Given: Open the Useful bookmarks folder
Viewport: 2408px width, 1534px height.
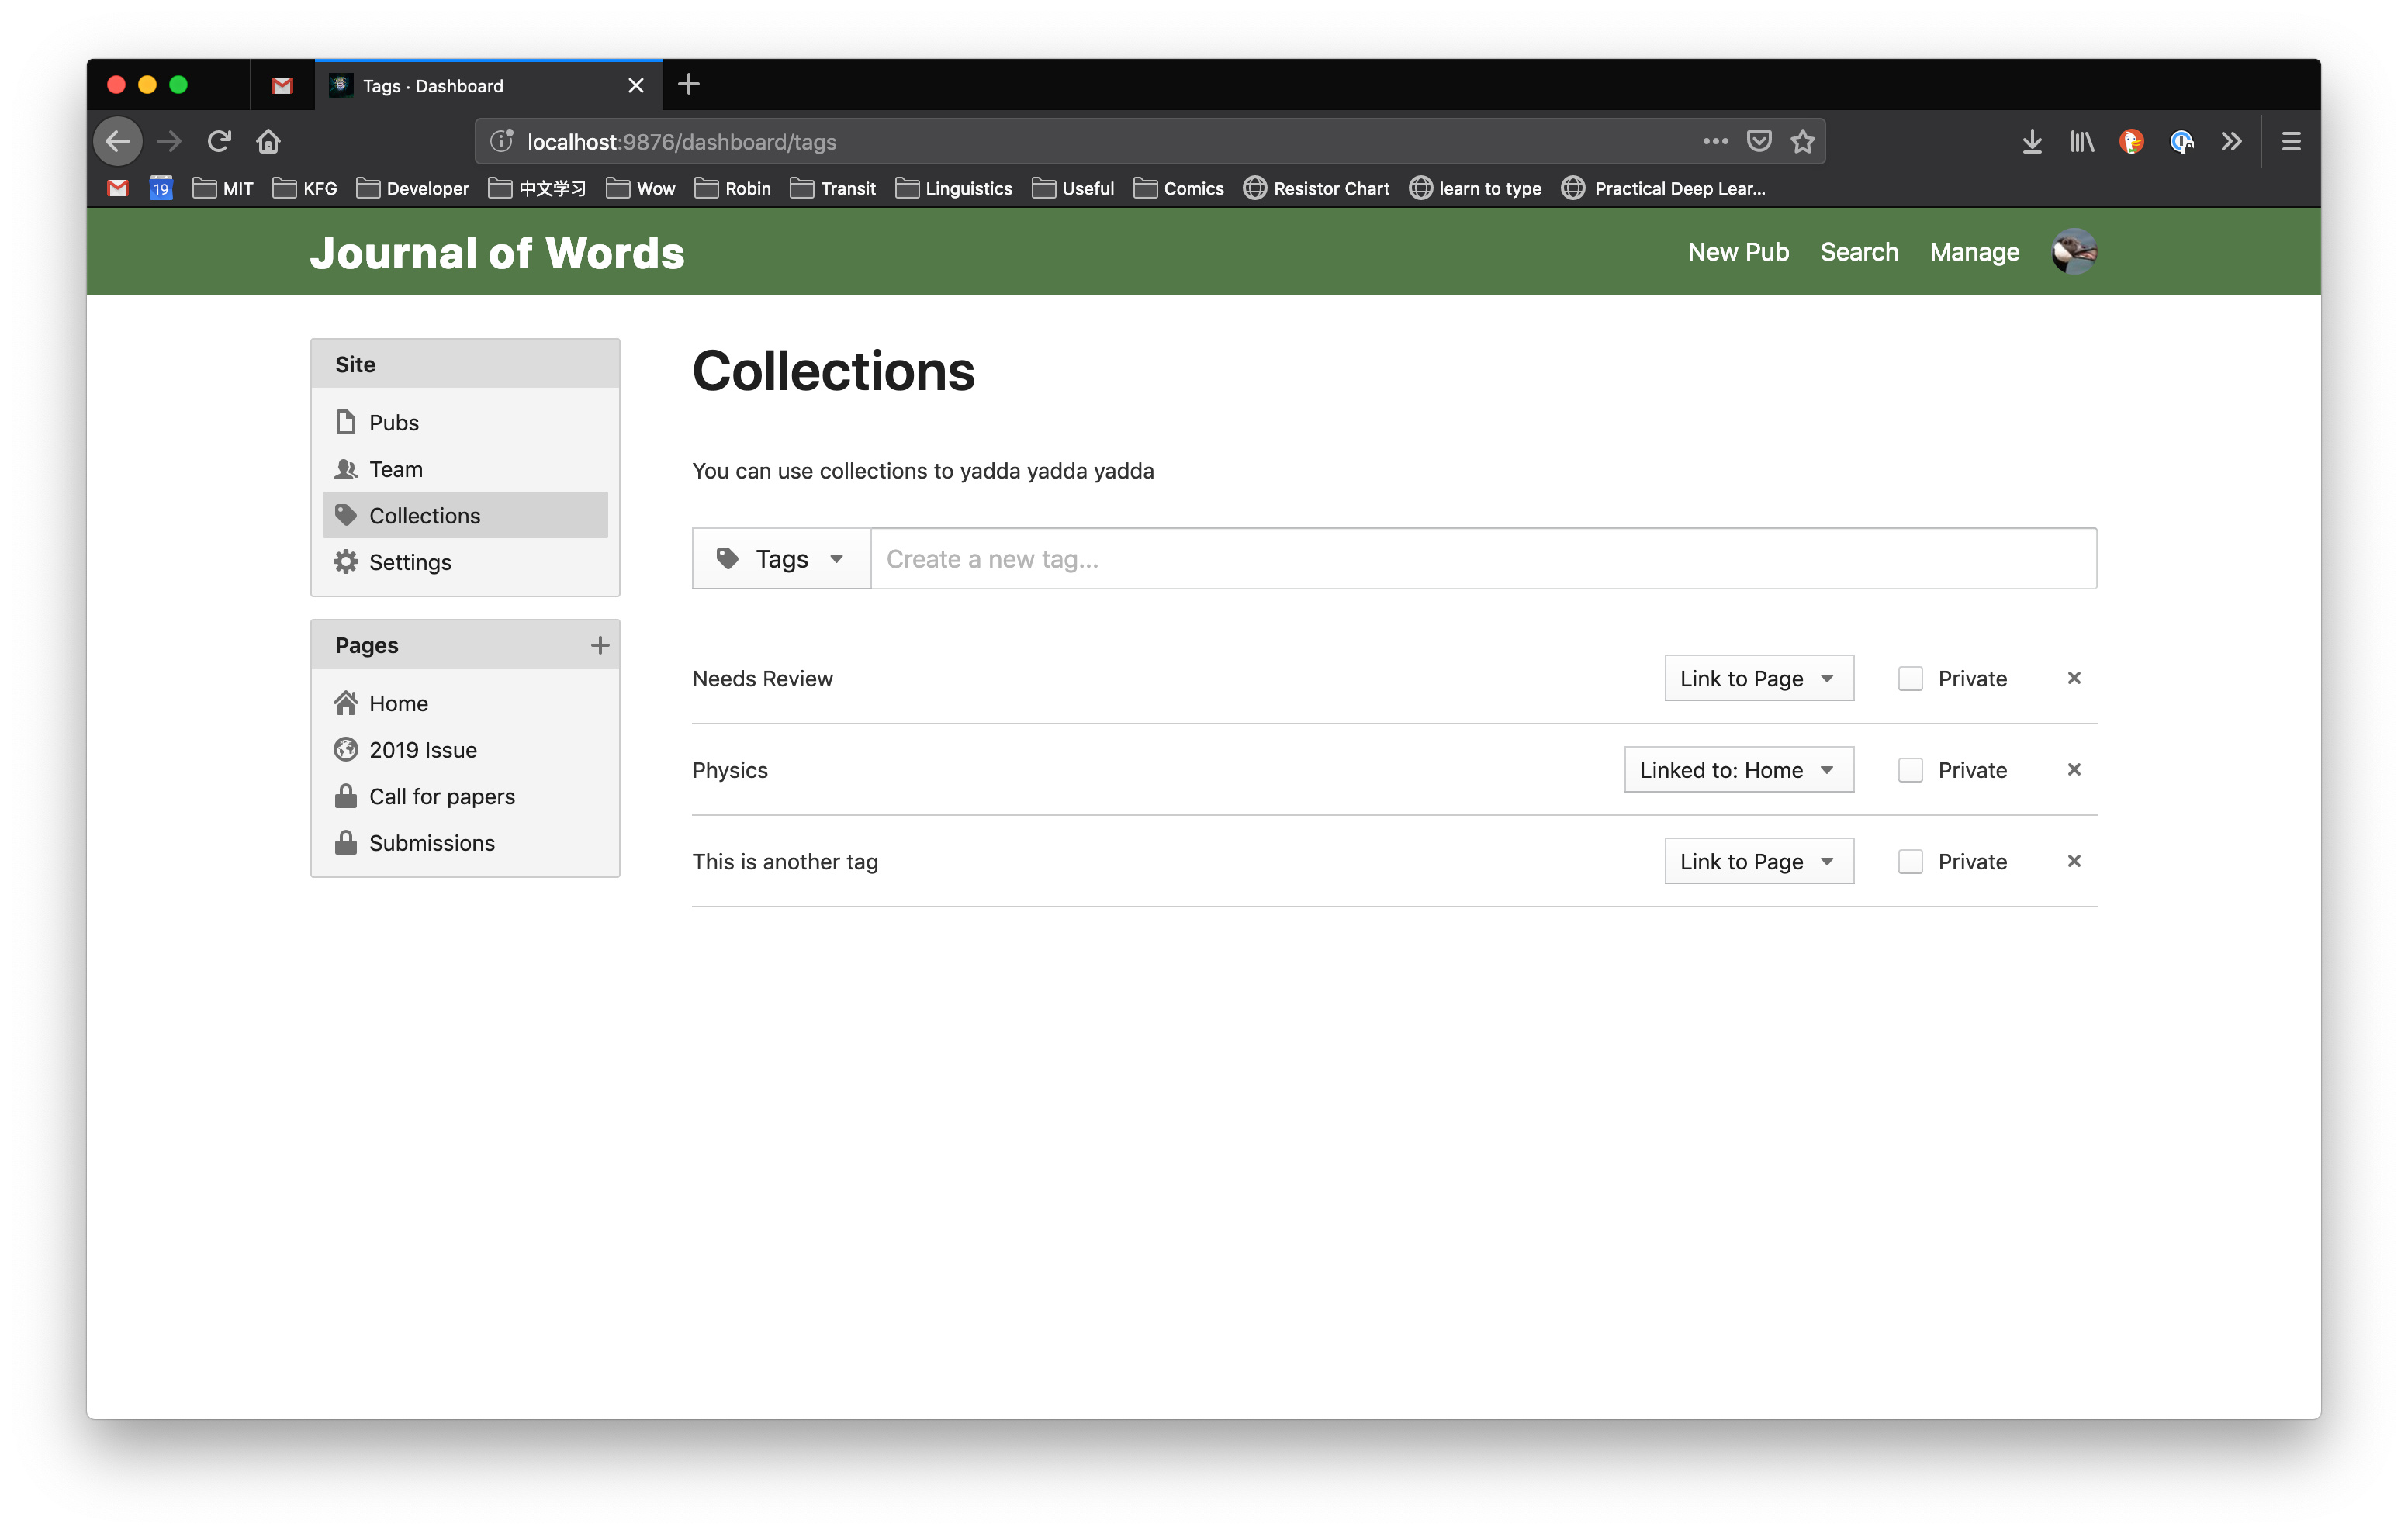Looking at the screenshot, I should tap(1072, 188).
